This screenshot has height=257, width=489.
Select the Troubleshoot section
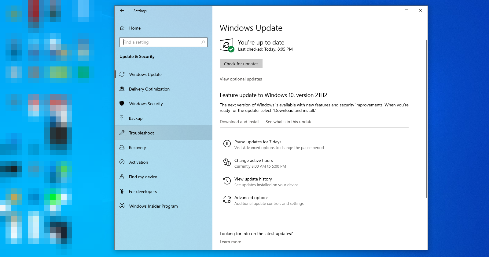164,133
